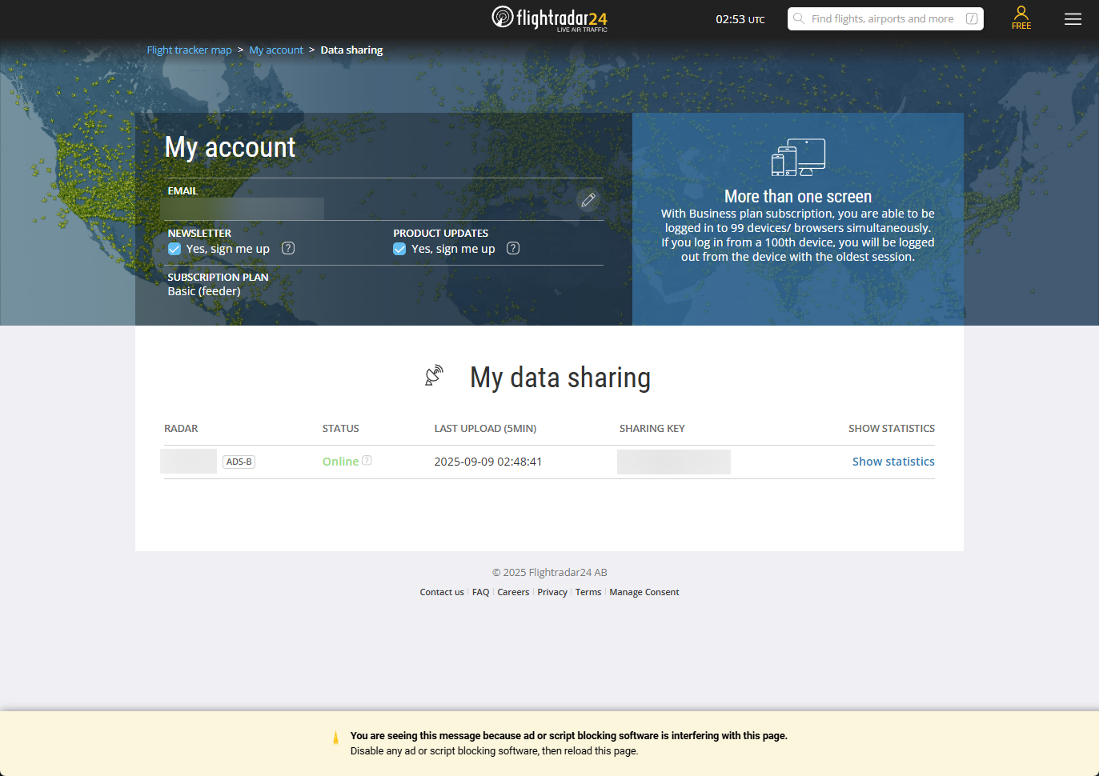The width and height of the screenshot is (1099, 776).
Task: Click the Online status info icon
Action: tap(367, 461)
